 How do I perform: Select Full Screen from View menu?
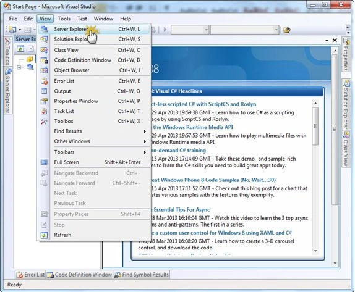pyautogui.click(x=94, y=162)
